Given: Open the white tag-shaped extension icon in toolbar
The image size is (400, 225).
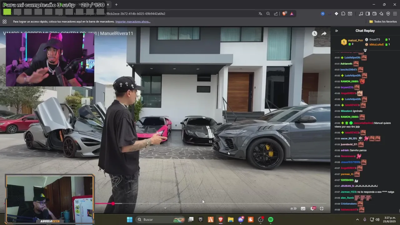Looking at the screenshot, I should pos(336,14).
